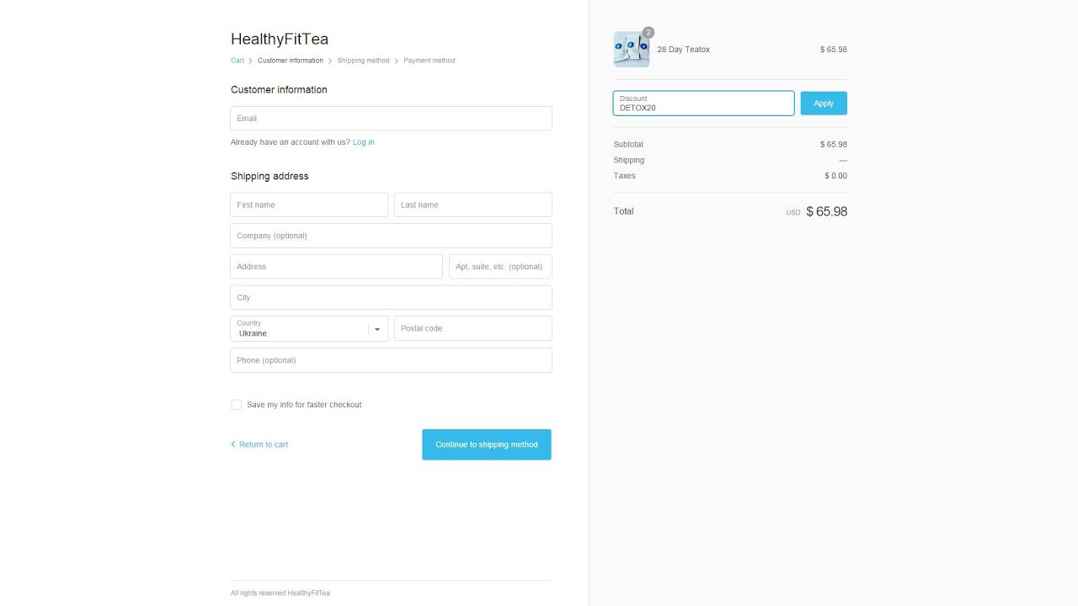Select the Country field showing Ukraine
Image resolution: width=1078 pixels, height=606 pixels.
coord(301,329)
